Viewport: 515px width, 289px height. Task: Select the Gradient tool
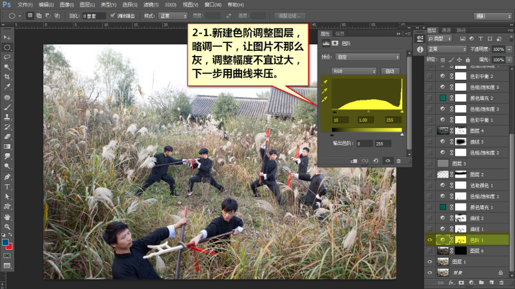pos(7,147)
